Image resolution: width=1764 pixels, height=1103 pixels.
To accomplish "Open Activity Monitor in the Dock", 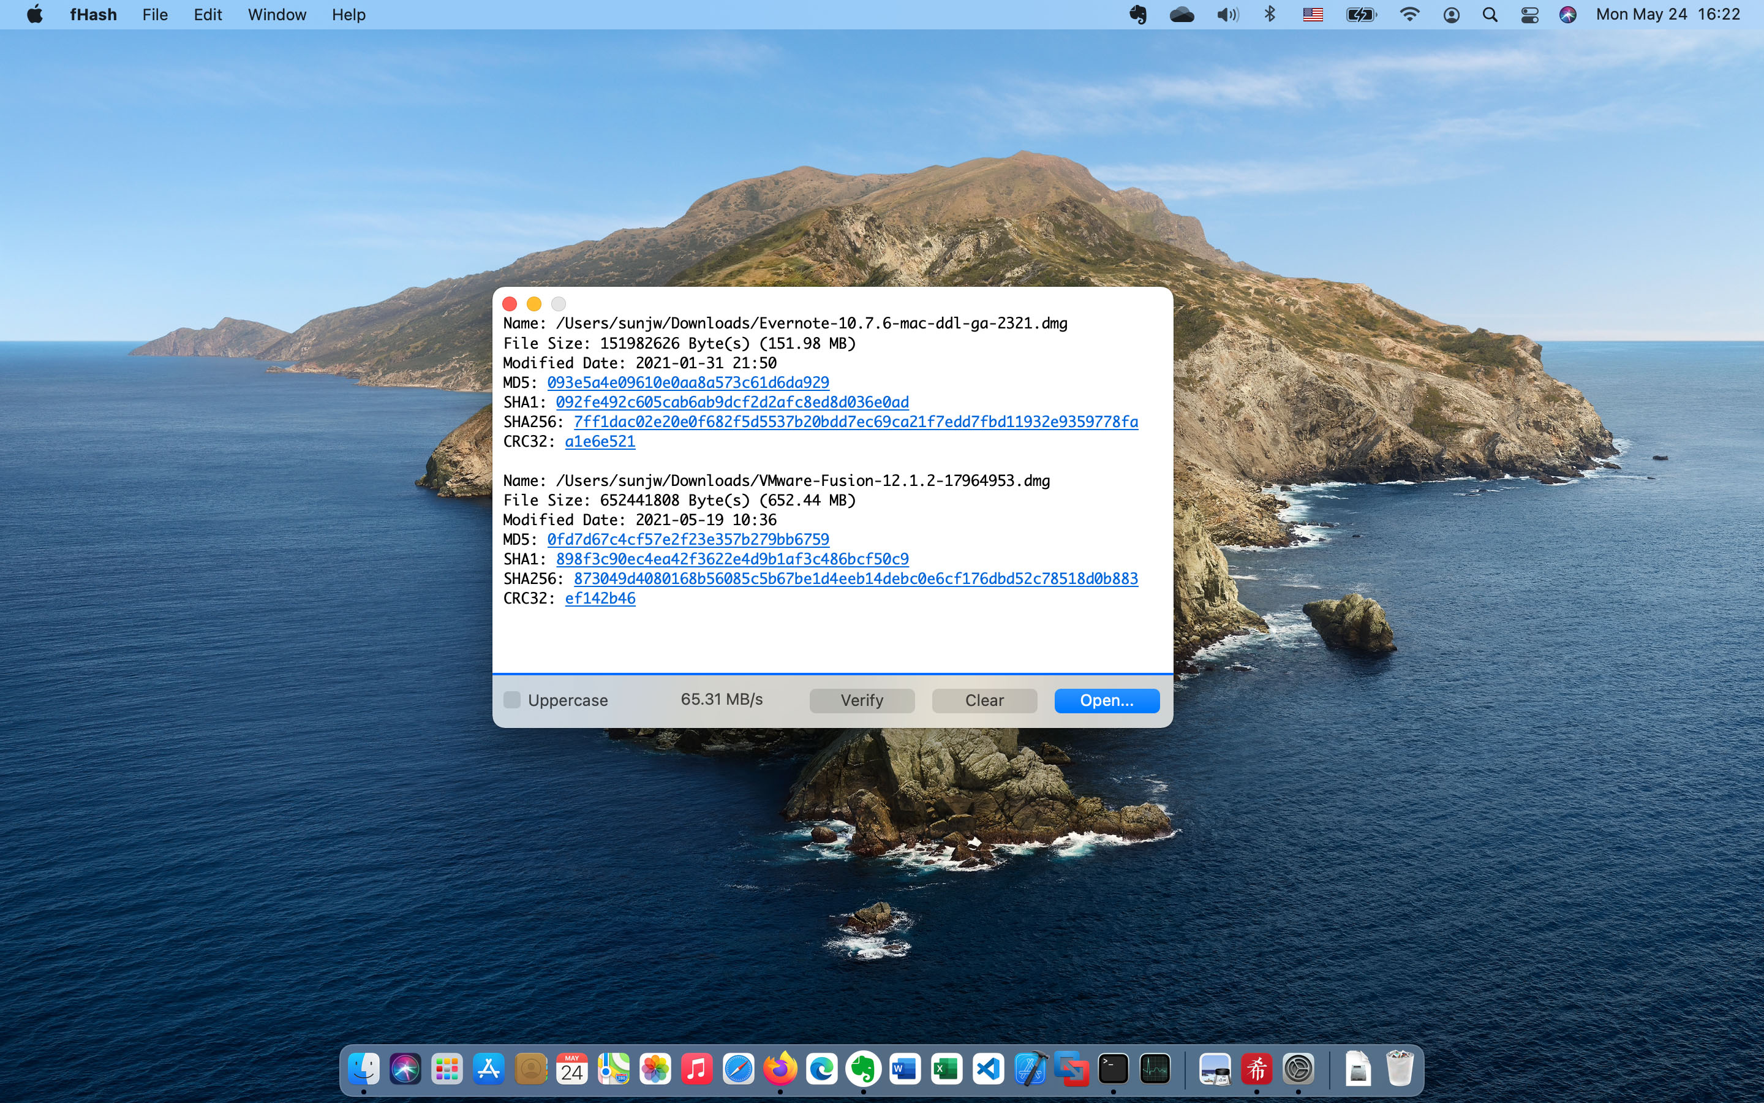I will pos(1155,1069).
